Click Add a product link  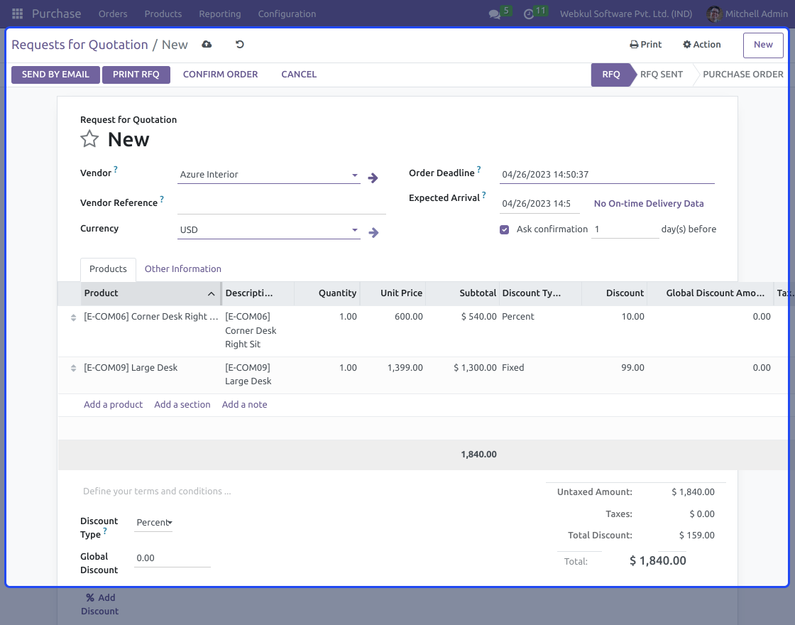(113, 405)
